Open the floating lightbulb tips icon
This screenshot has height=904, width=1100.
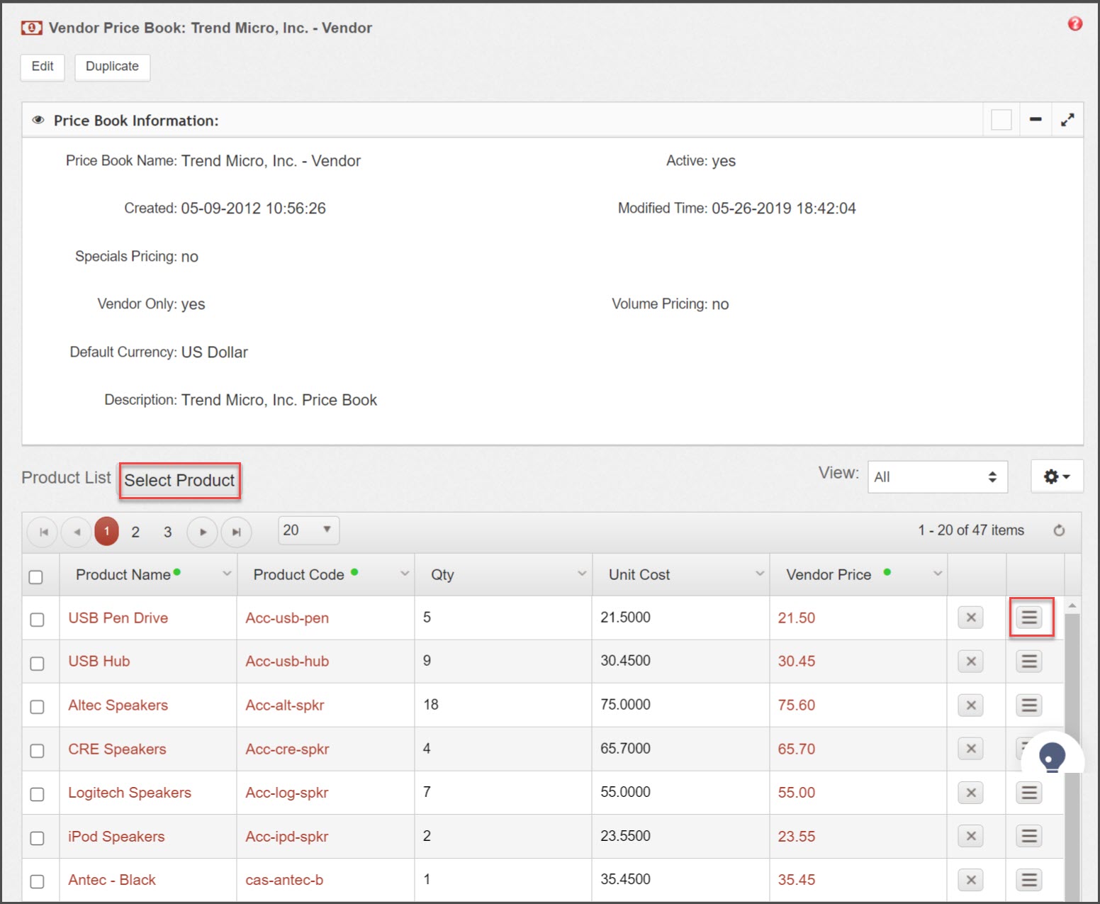(x=1052, y=757)
